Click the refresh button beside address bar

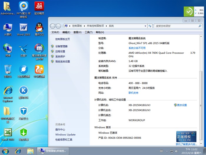click(x=150, y=26)
